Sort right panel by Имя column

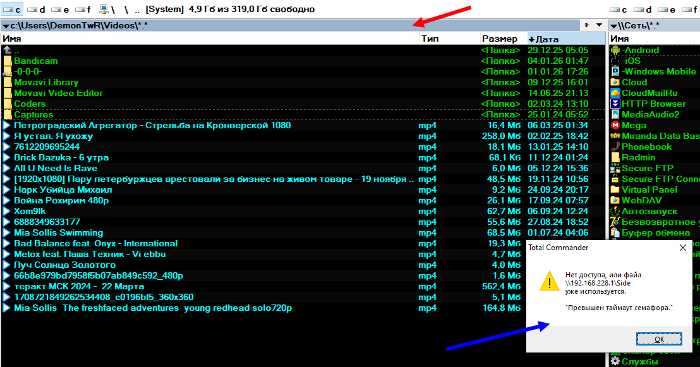click(654, 39)
